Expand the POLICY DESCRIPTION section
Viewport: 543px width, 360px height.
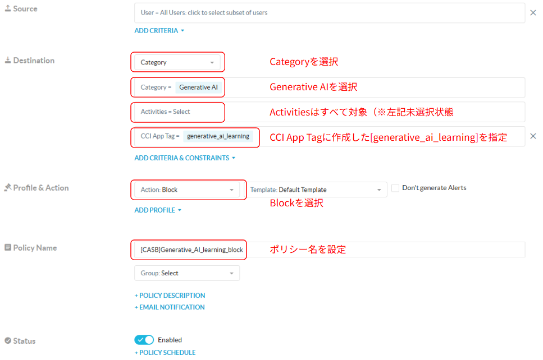tap(170, 295)
